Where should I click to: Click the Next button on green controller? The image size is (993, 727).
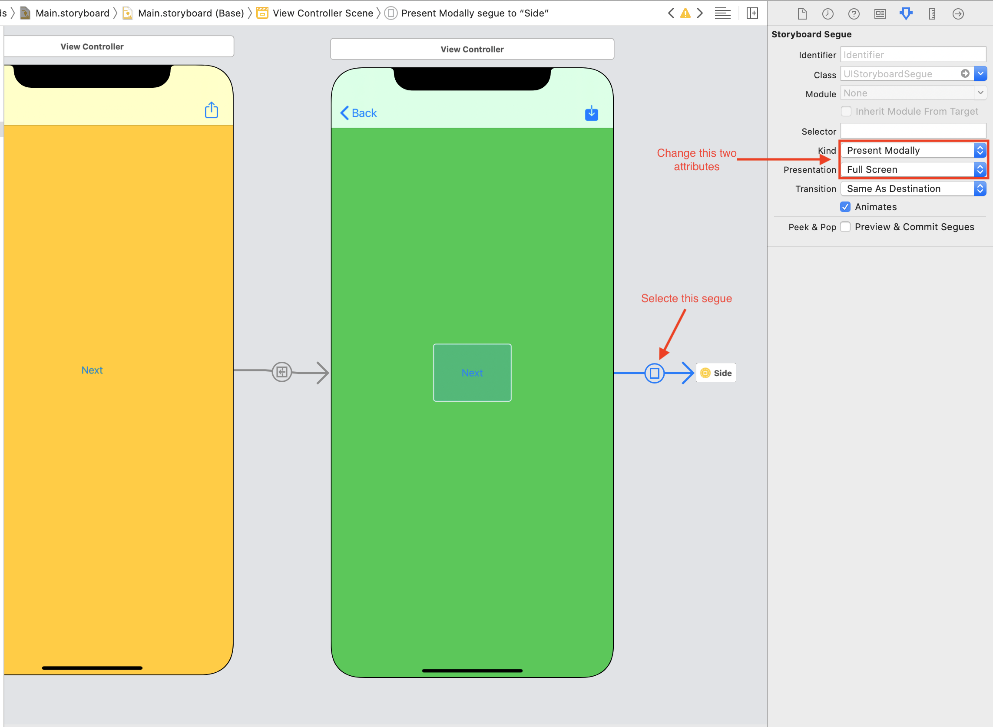click(x=472, y=372)
